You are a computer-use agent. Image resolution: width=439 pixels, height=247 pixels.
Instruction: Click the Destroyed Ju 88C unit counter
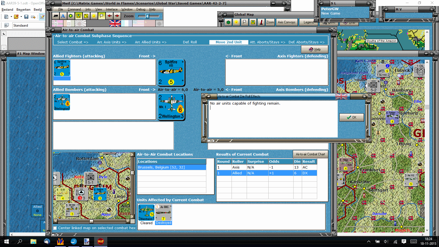[164, 213]
